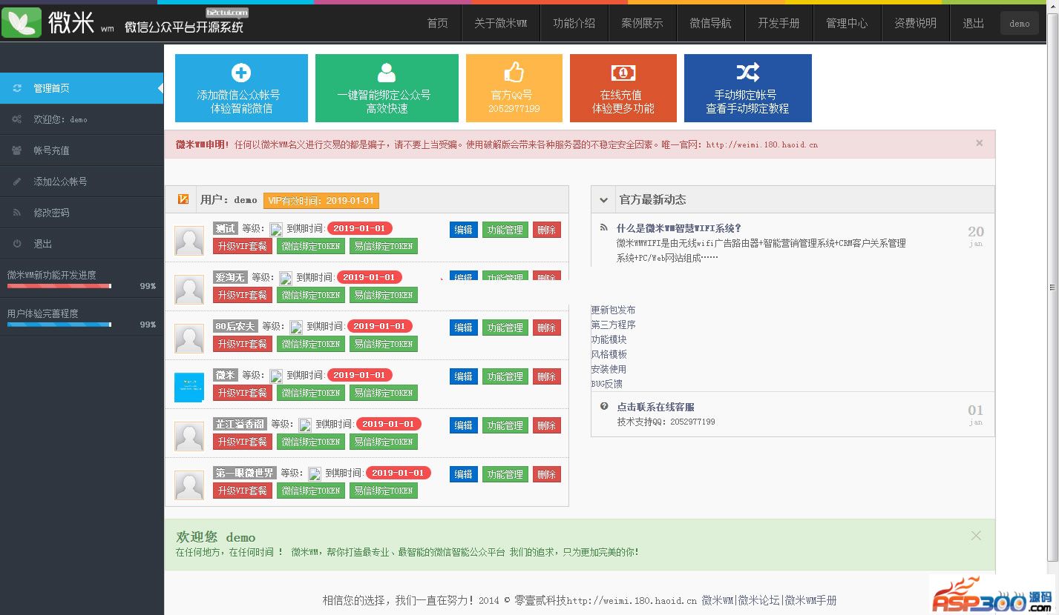
Task: Click the user icon on 一键智能绑定公众号 tile
Action: coord(387,73)
